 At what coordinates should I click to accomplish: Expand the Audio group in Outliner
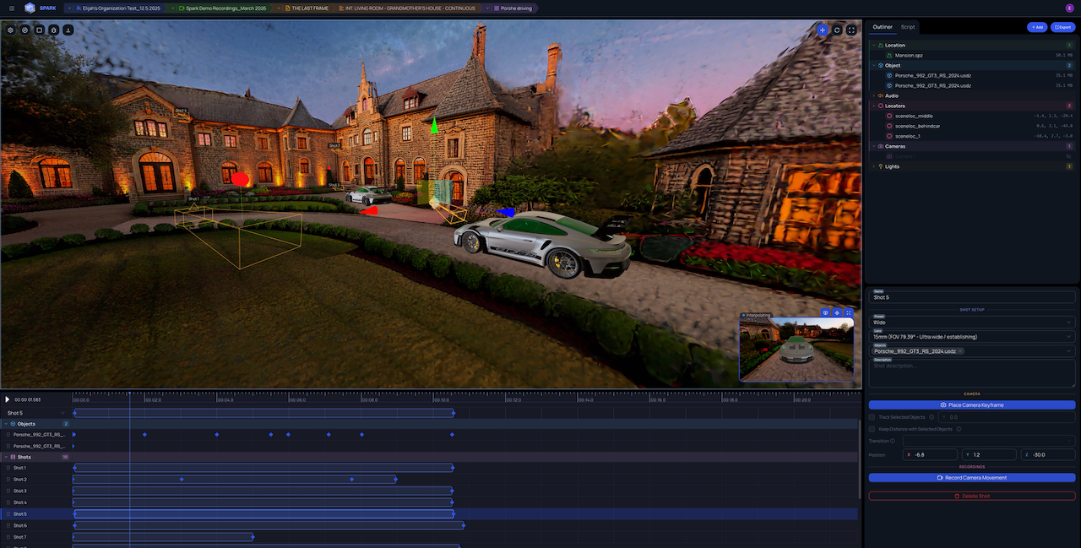point(874,95)
